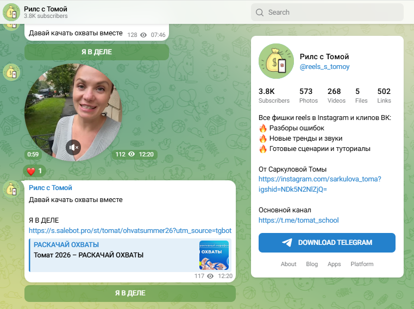Screen dimensions: 414x309
Task: Click avatar beside the link post
Action: pos(11,189)
